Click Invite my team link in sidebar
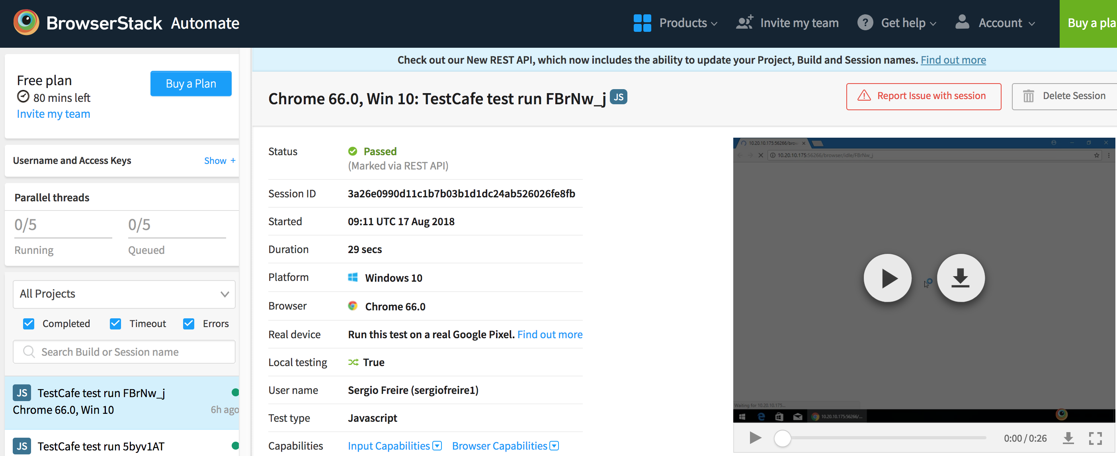The image size is (1117, 456). [53, 113]
